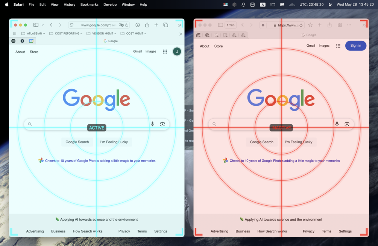378x246 pixels.
Task: Open Advertising link in left window footer
Action: [x=35, y=231]
